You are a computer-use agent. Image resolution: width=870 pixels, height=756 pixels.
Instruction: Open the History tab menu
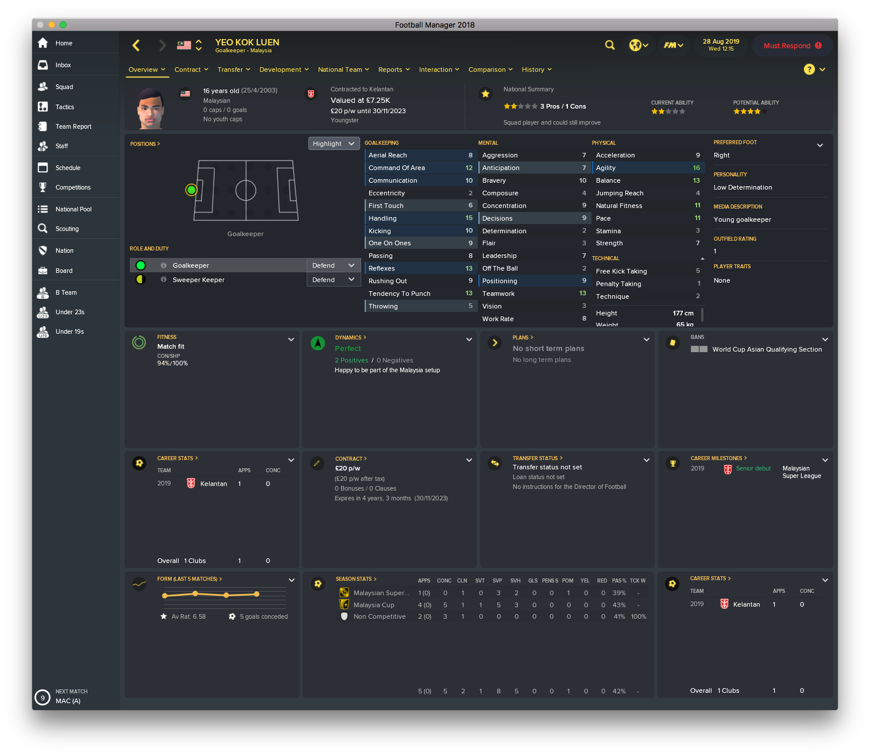pyautogui.click(x=537, y=70)
